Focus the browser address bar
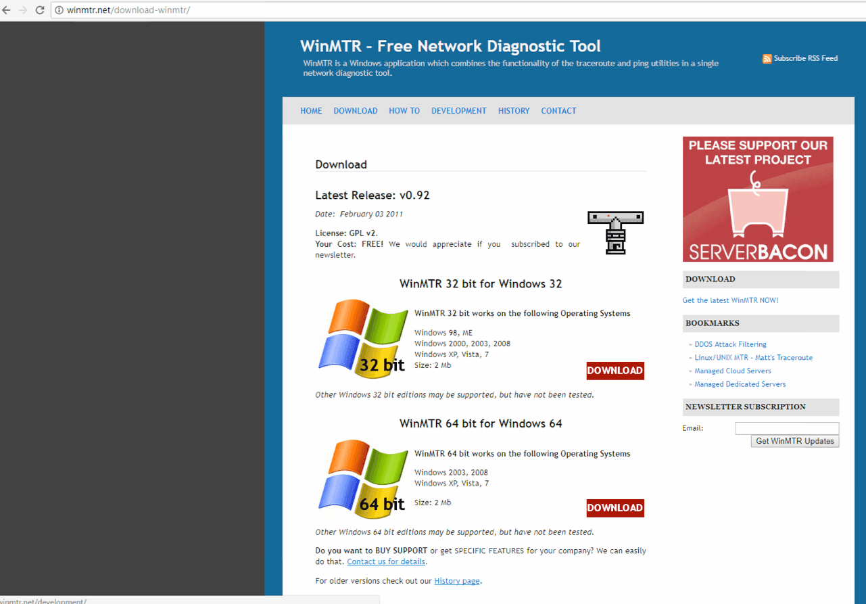The image size is (866, 604). tap(460, 10)
